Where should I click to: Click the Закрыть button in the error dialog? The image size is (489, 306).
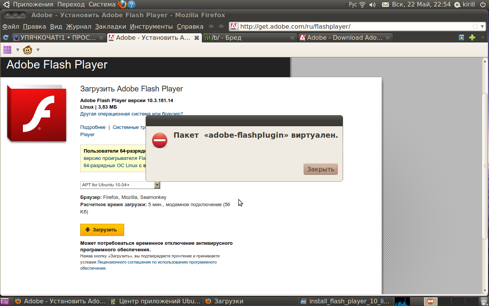tap(321, 169)
